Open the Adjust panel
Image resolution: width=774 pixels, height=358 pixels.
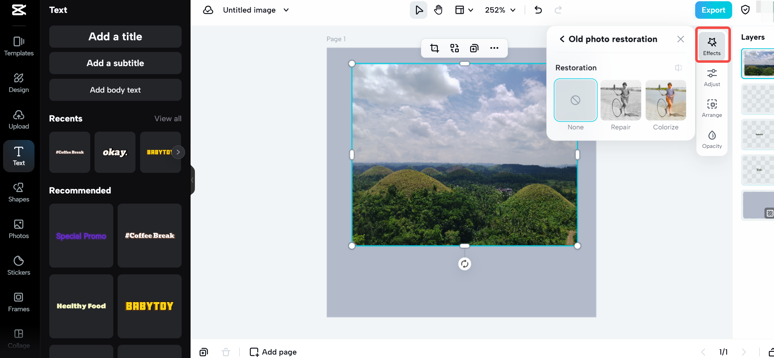tap(712, 78)
